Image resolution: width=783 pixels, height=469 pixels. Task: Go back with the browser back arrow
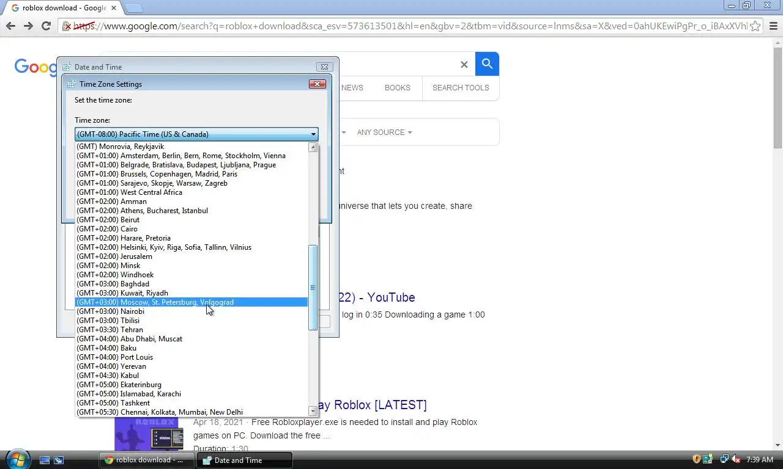point(10,26)
